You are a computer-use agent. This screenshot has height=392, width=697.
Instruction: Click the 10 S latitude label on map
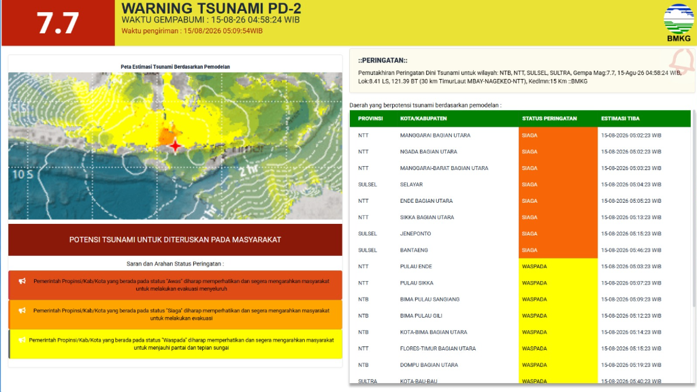[x=22, y=174]
